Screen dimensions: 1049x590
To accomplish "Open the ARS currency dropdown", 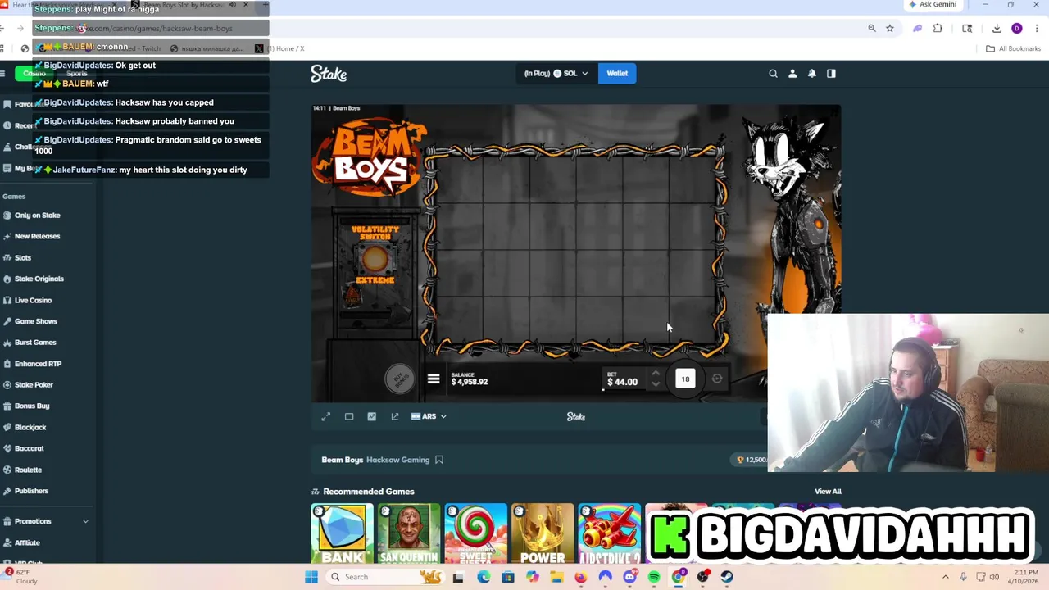I will tap(429, 416).
